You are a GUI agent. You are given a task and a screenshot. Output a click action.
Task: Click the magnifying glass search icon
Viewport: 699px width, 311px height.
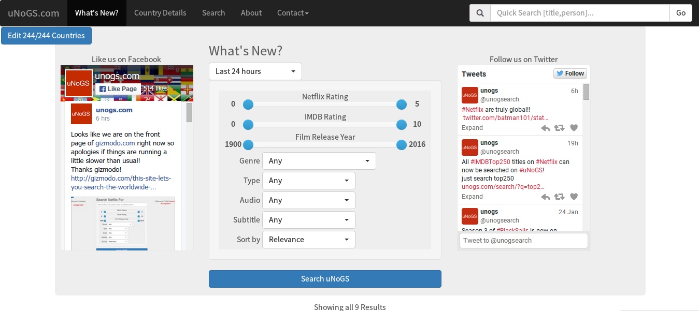click(x=480, y=13)
